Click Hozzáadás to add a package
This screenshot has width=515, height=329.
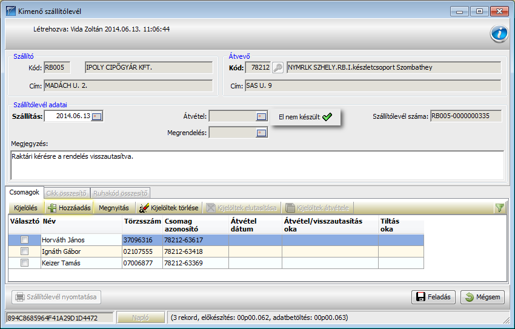[69, 208]
